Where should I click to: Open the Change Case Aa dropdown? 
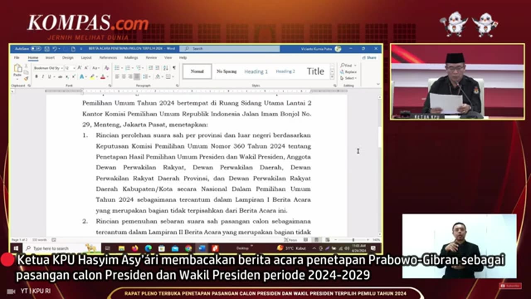[96, 68]
